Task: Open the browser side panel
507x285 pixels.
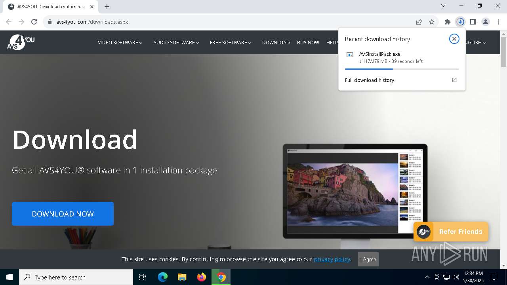Action: (x=473, y=22)
